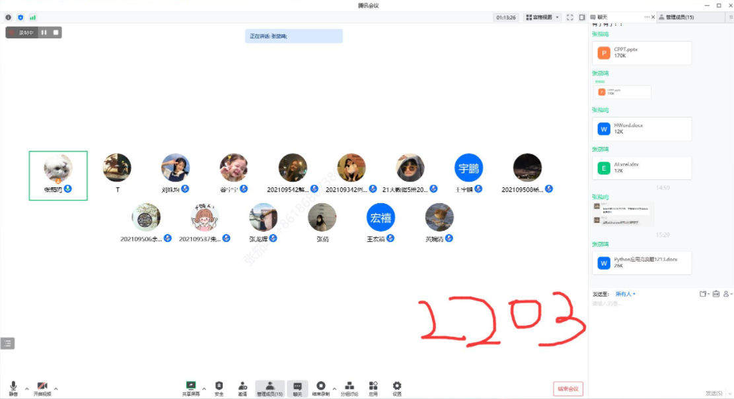Open the send file icon in chat

pos(703,294)
